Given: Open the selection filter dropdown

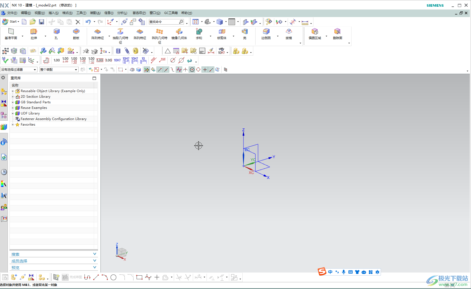Looking at the screenshot, I should (x=19, y=70).
